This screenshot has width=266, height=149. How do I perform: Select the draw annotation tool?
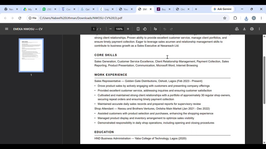tap(155, 29)
